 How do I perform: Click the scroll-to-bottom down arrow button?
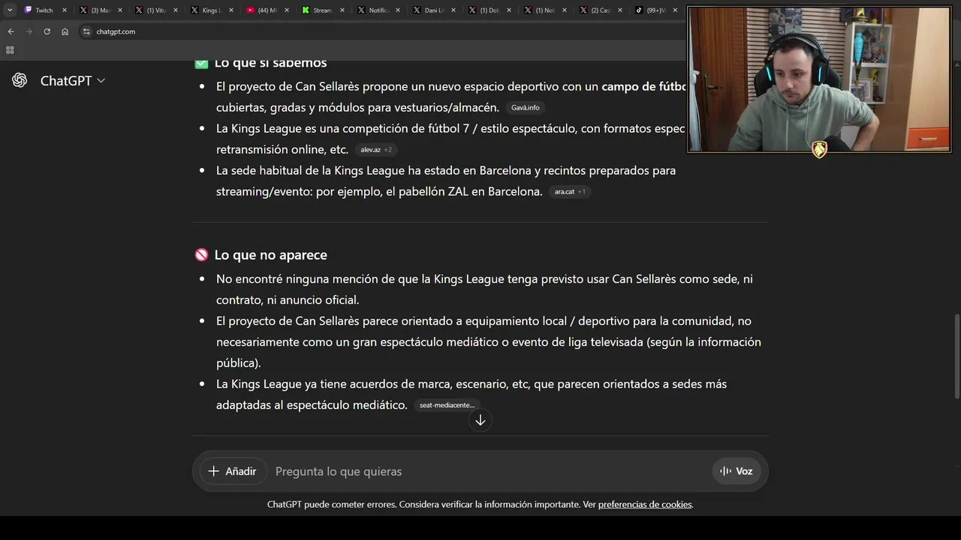(x=480, y=420)
